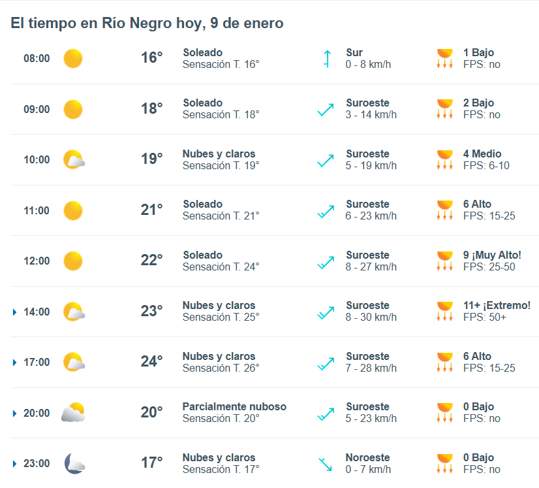Click the moon cloud icon at 23:00
Viewport: 539px width, 488px height.
coord(74,464)
